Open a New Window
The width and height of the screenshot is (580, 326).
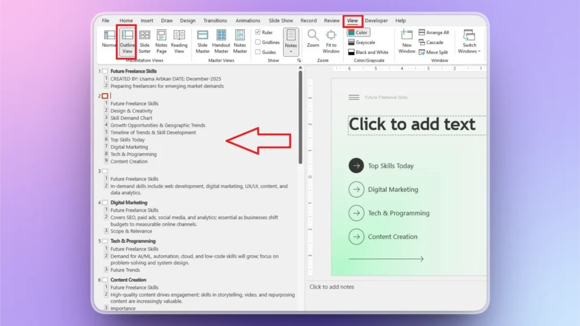pyautogui.click(x=406, y=40)
